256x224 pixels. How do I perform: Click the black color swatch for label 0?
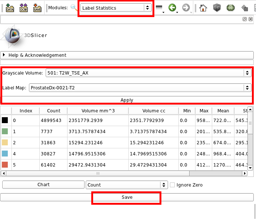tap(5, 120)
